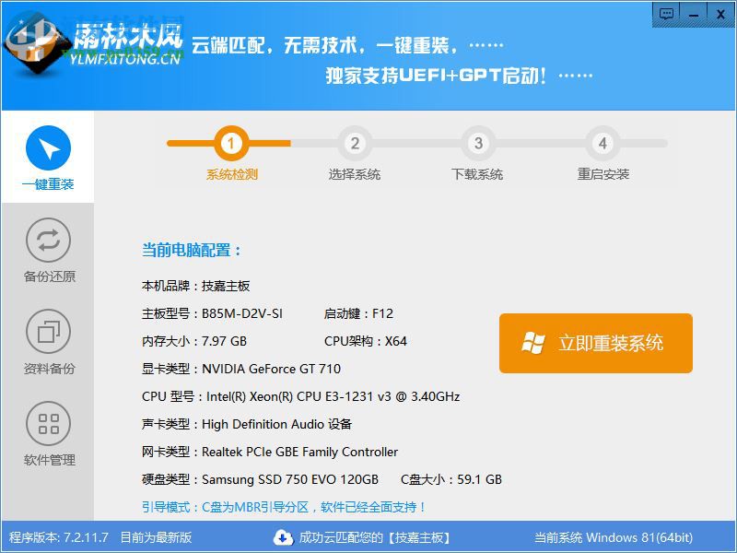Select step 4 重启安装 restart install stage
The width and height of the screenshot is (737, 553).
point(602,143)
